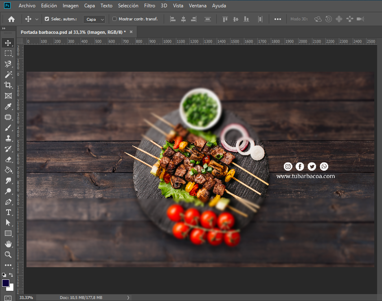Choose the Path Selection tool

click(8, 223)
